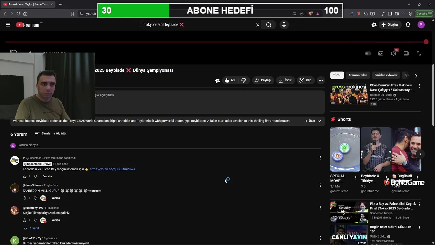Open more actions menu beside Klip
Viewport: 435px width, 245px height.
pos(320,80)
